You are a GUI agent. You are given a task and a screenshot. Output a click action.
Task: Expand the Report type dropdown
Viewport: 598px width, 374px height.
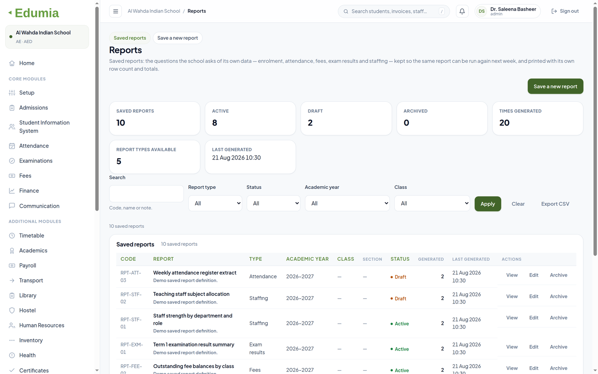(x=215, y=203)
